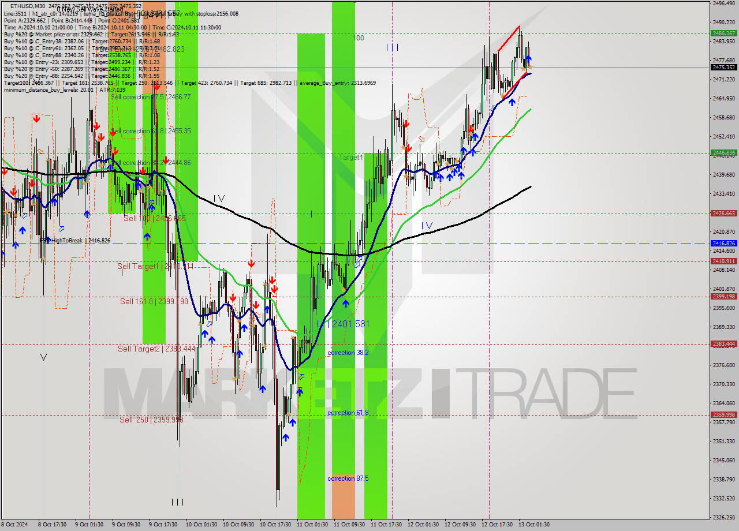Click the 11 Oct 17:30 time label
739x531 pixels.
click(386, 525)
